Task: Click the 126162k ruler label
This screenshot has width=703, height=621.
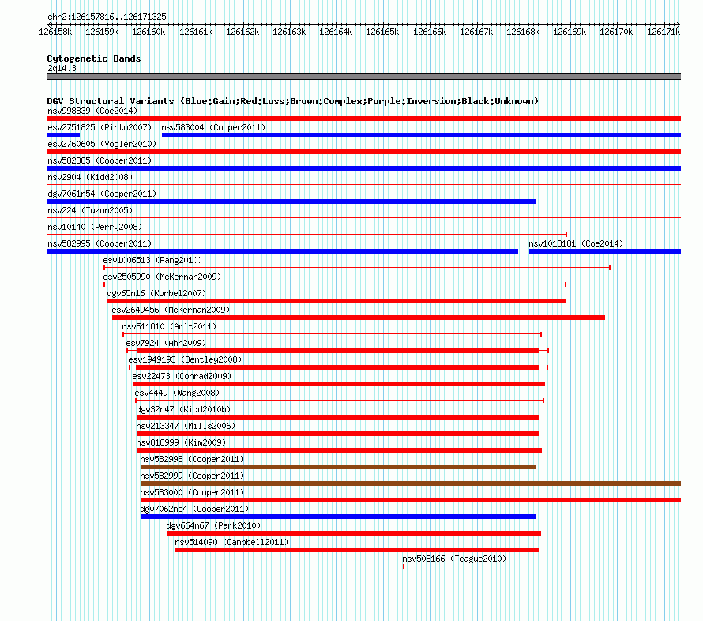Action: (x=242, y=32)
